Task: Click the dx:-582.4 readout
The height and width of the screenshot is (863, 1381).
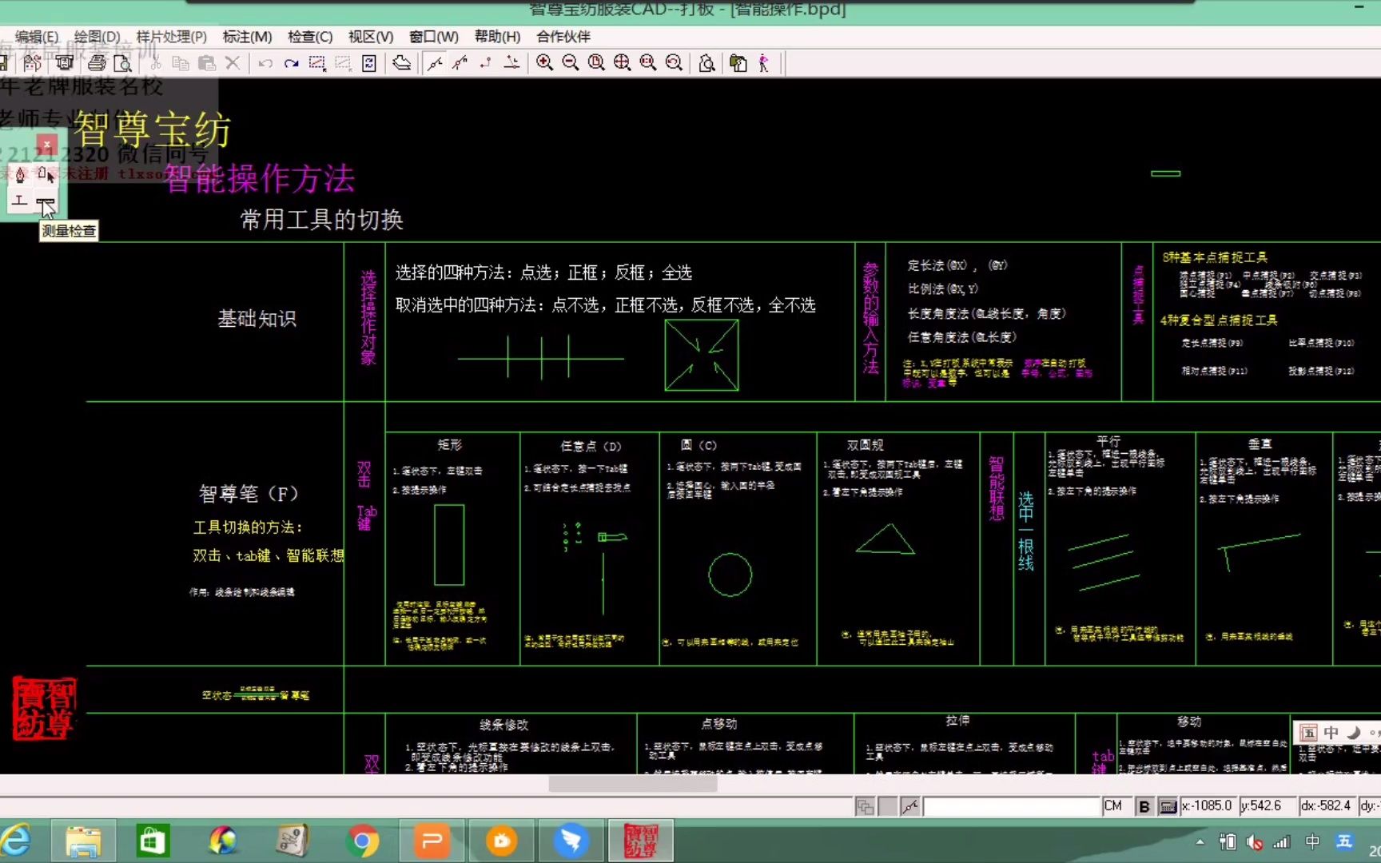Action: [x=1327, y=806]
